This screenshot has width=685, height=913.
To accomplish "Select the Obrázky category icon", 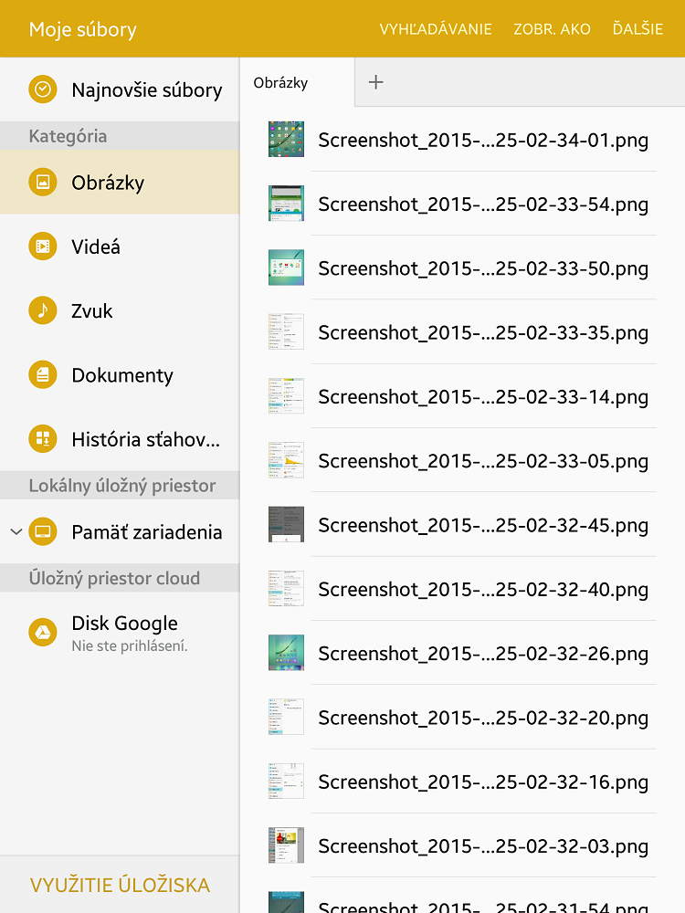I will coord(43,183).
